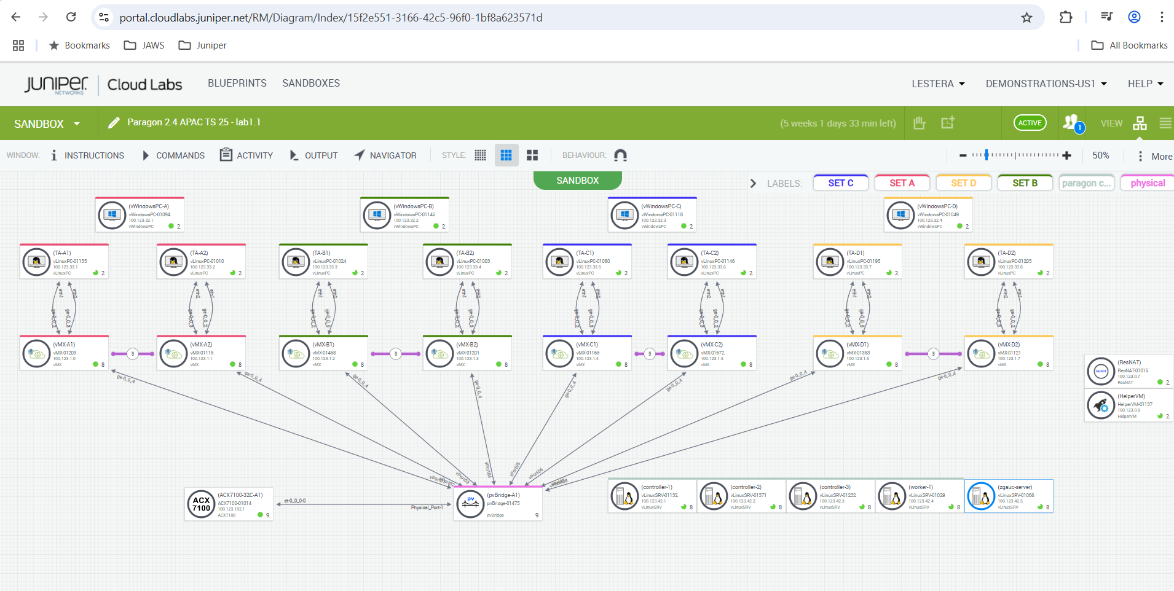The image size is (1174, 591).
Task: Click the zoom level slider
Action: pyautogui.click(x=1014, y=155)
